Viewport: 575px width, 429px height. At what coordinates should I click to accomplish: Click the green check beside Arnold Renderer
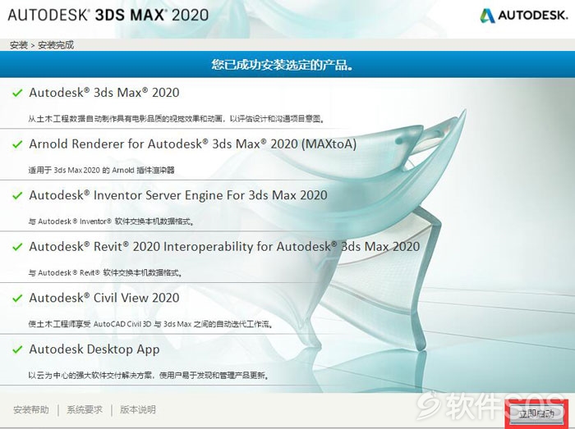(17, 144)
